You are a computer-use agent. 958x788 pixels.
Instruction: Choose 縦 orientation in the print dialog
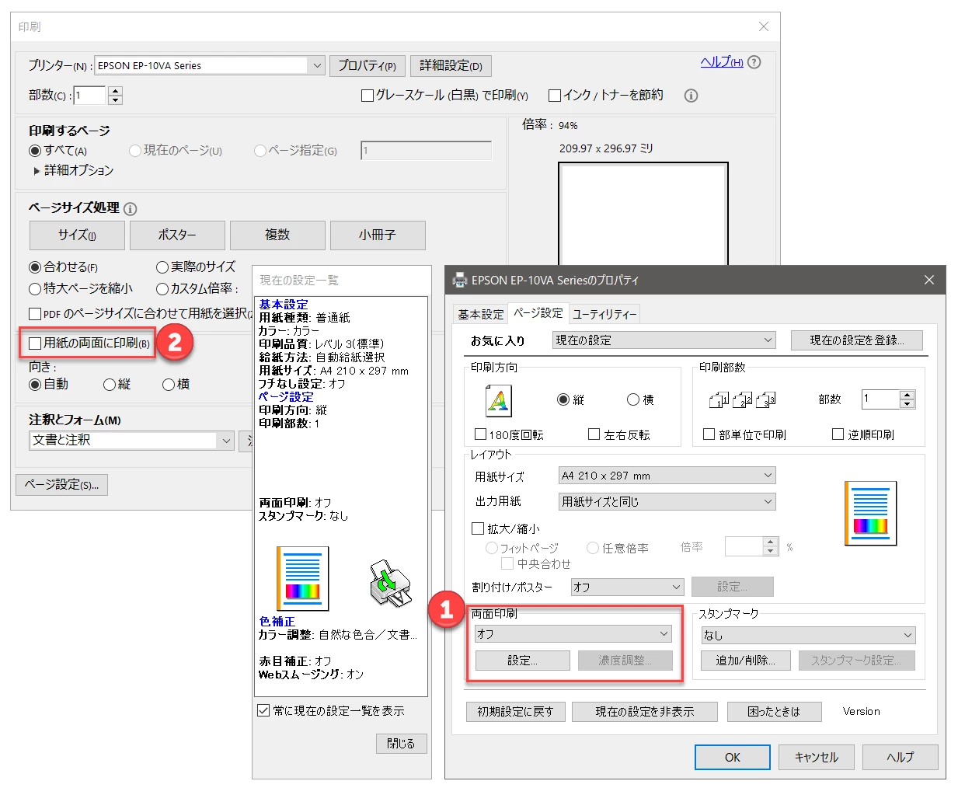coord(110,385)
